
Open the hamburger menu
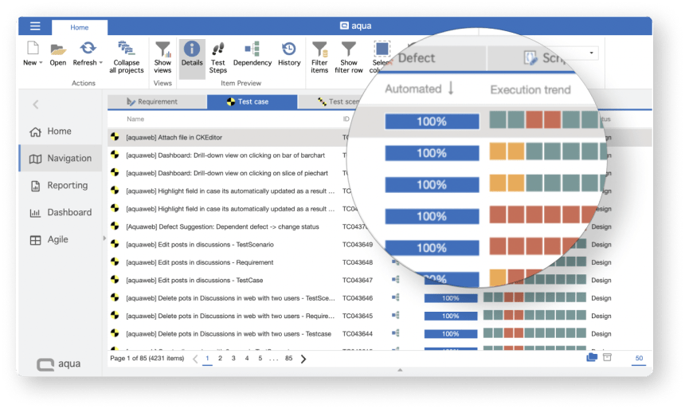(x=35, y=26)
